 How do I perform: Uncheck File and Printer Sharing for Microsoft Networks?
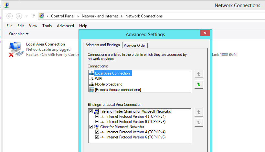91,111
